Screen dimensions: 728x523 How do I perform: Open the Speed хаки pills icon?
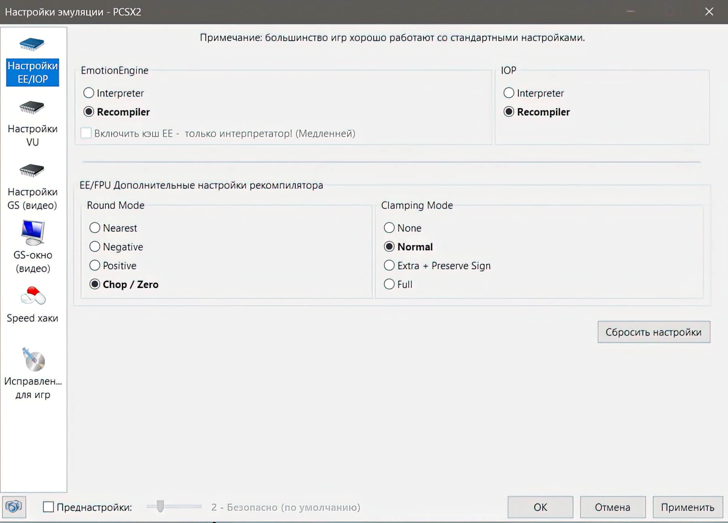(x=33, y=296)
